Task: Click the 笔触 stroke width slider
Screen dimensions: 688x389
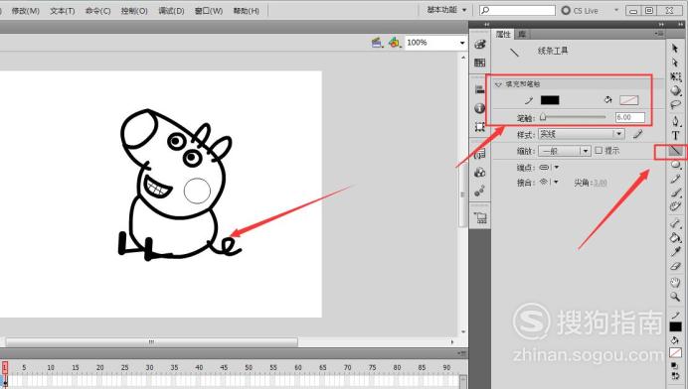Action: [x=573, y=117]
